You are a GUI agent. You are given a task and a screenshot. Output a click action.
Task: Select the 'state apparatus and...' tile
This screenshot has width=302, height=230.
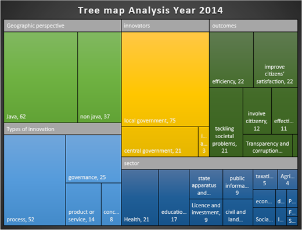(x=206, y=184)
